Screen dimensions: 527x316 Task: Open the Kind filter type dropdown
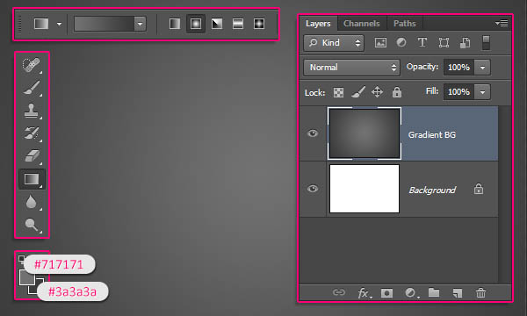pos(334,43)
